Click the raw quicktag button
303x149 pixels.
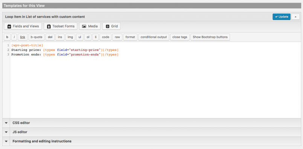117,37
